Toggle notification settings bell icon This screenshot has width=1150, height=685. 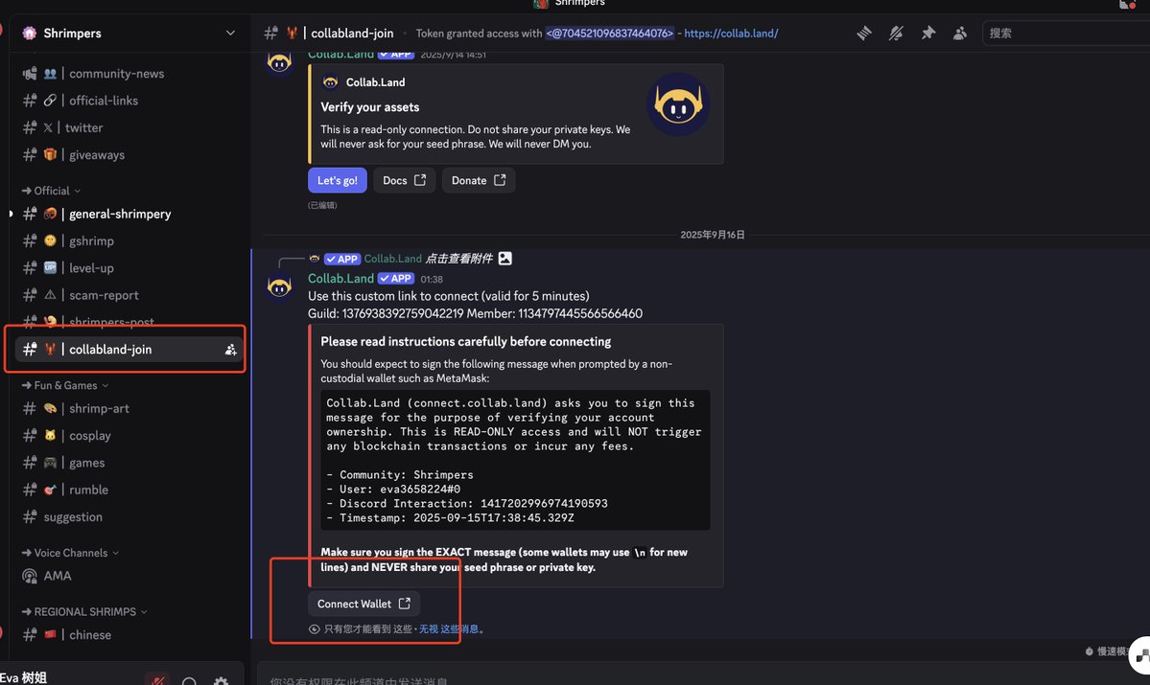point(896,33)
